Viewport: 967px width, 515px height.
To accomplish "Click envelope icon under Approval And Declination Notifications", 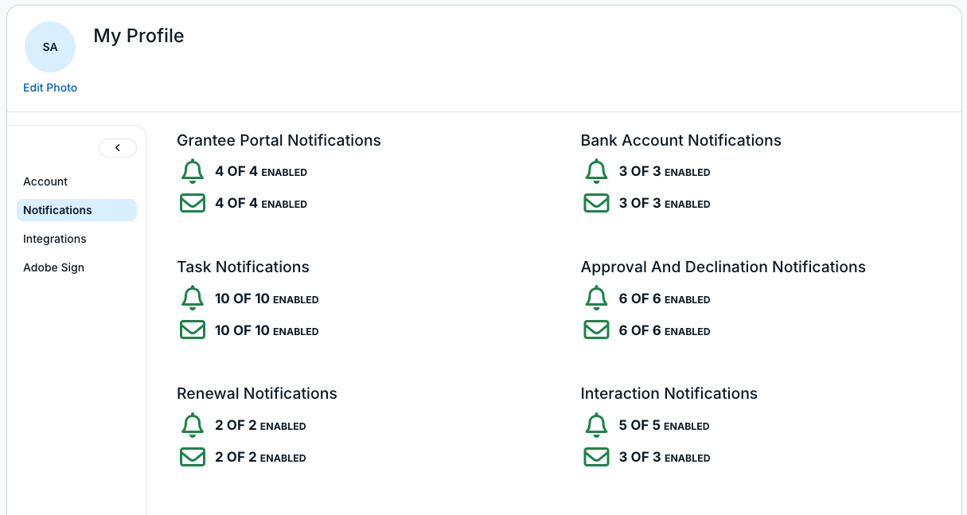I will [596, 330].
